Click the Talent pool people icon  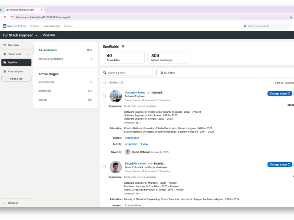pyautogui.click(x=5, y=54)
